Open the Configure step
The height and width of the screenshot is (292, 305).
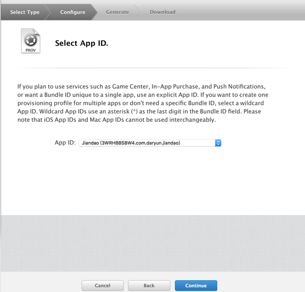click(73, 12)
